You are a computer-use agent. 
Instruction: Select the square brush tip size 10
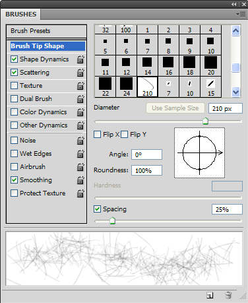(210, 45)
